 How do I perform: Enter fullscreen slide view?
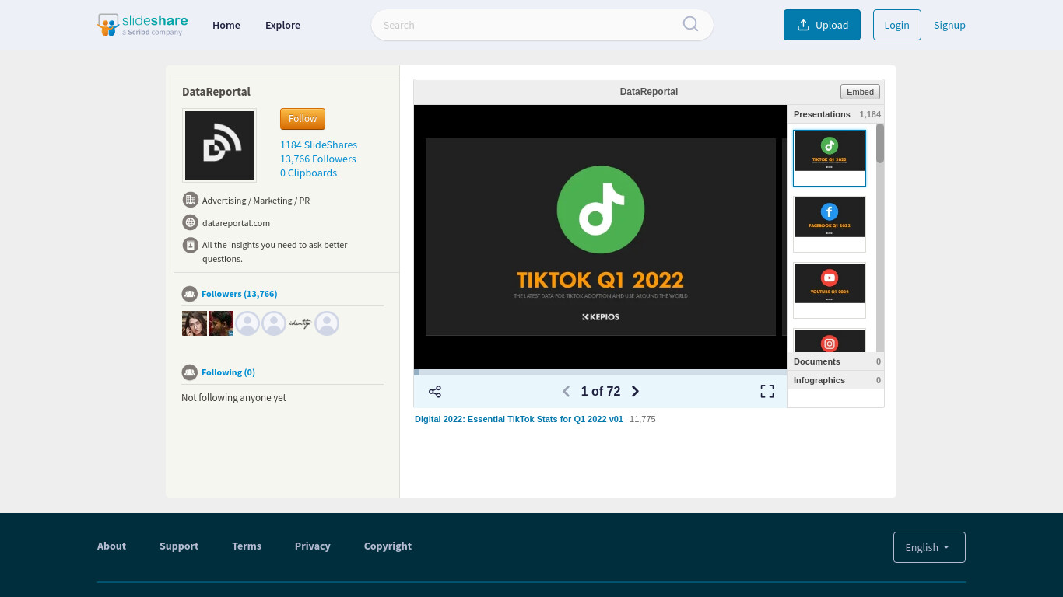point(767,392)
